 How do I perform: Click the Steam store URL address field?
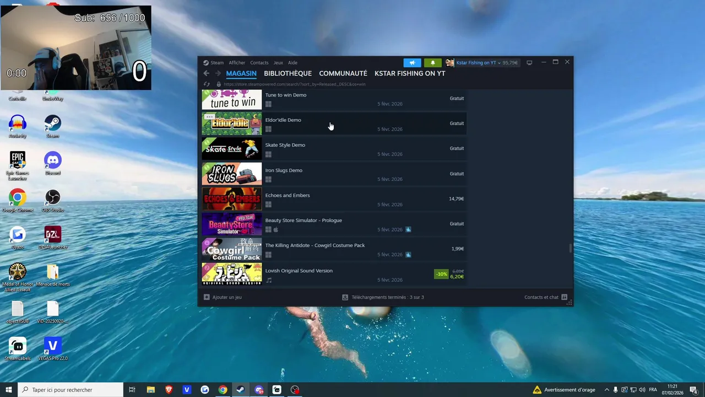tap(295, 84)
